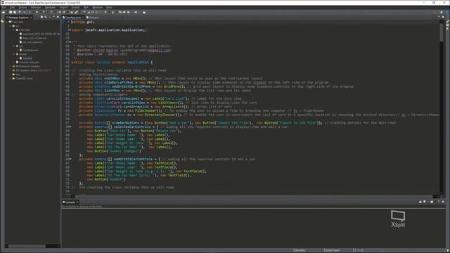Select the exported CSV file entry
This screenshot has height=253, width=450.
(x=39, y=34)
